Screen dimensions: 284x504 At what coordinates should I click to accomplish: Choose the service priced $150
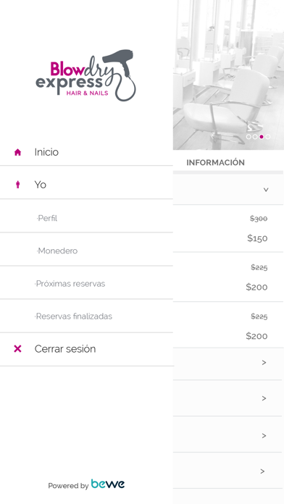tap(228, 229)
